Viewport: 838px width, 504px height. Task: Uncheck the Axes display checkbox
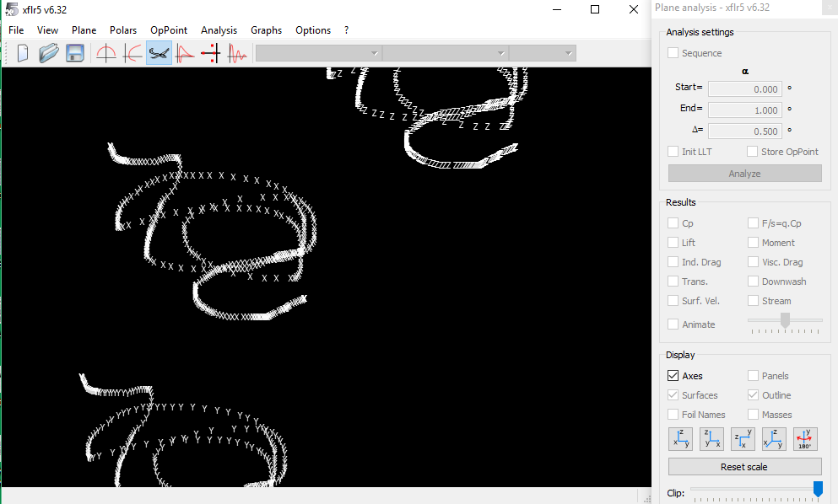click(673, 376)
